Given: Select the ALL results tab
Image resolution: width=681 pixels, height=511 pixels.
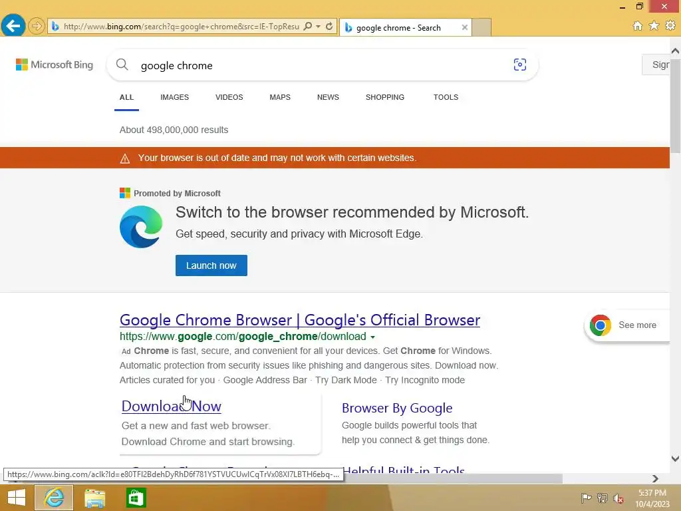Looking at the screenshot, I should [126, 97].
